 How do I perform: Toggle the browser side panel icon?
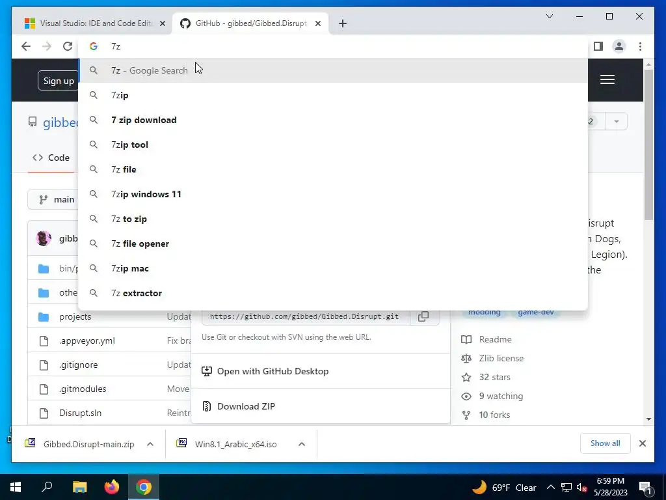click(598, 46)
